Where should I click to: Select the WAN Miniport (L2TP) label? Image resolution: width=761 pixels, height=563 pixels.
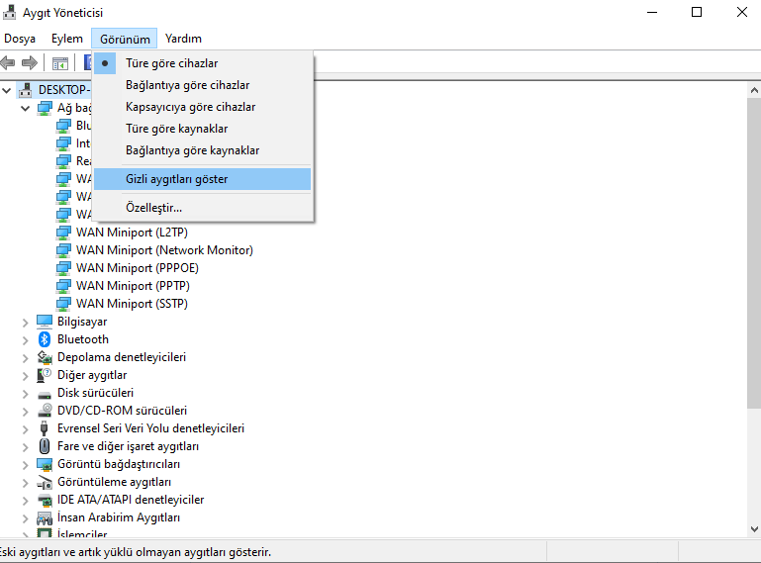(x=132, y=233)
